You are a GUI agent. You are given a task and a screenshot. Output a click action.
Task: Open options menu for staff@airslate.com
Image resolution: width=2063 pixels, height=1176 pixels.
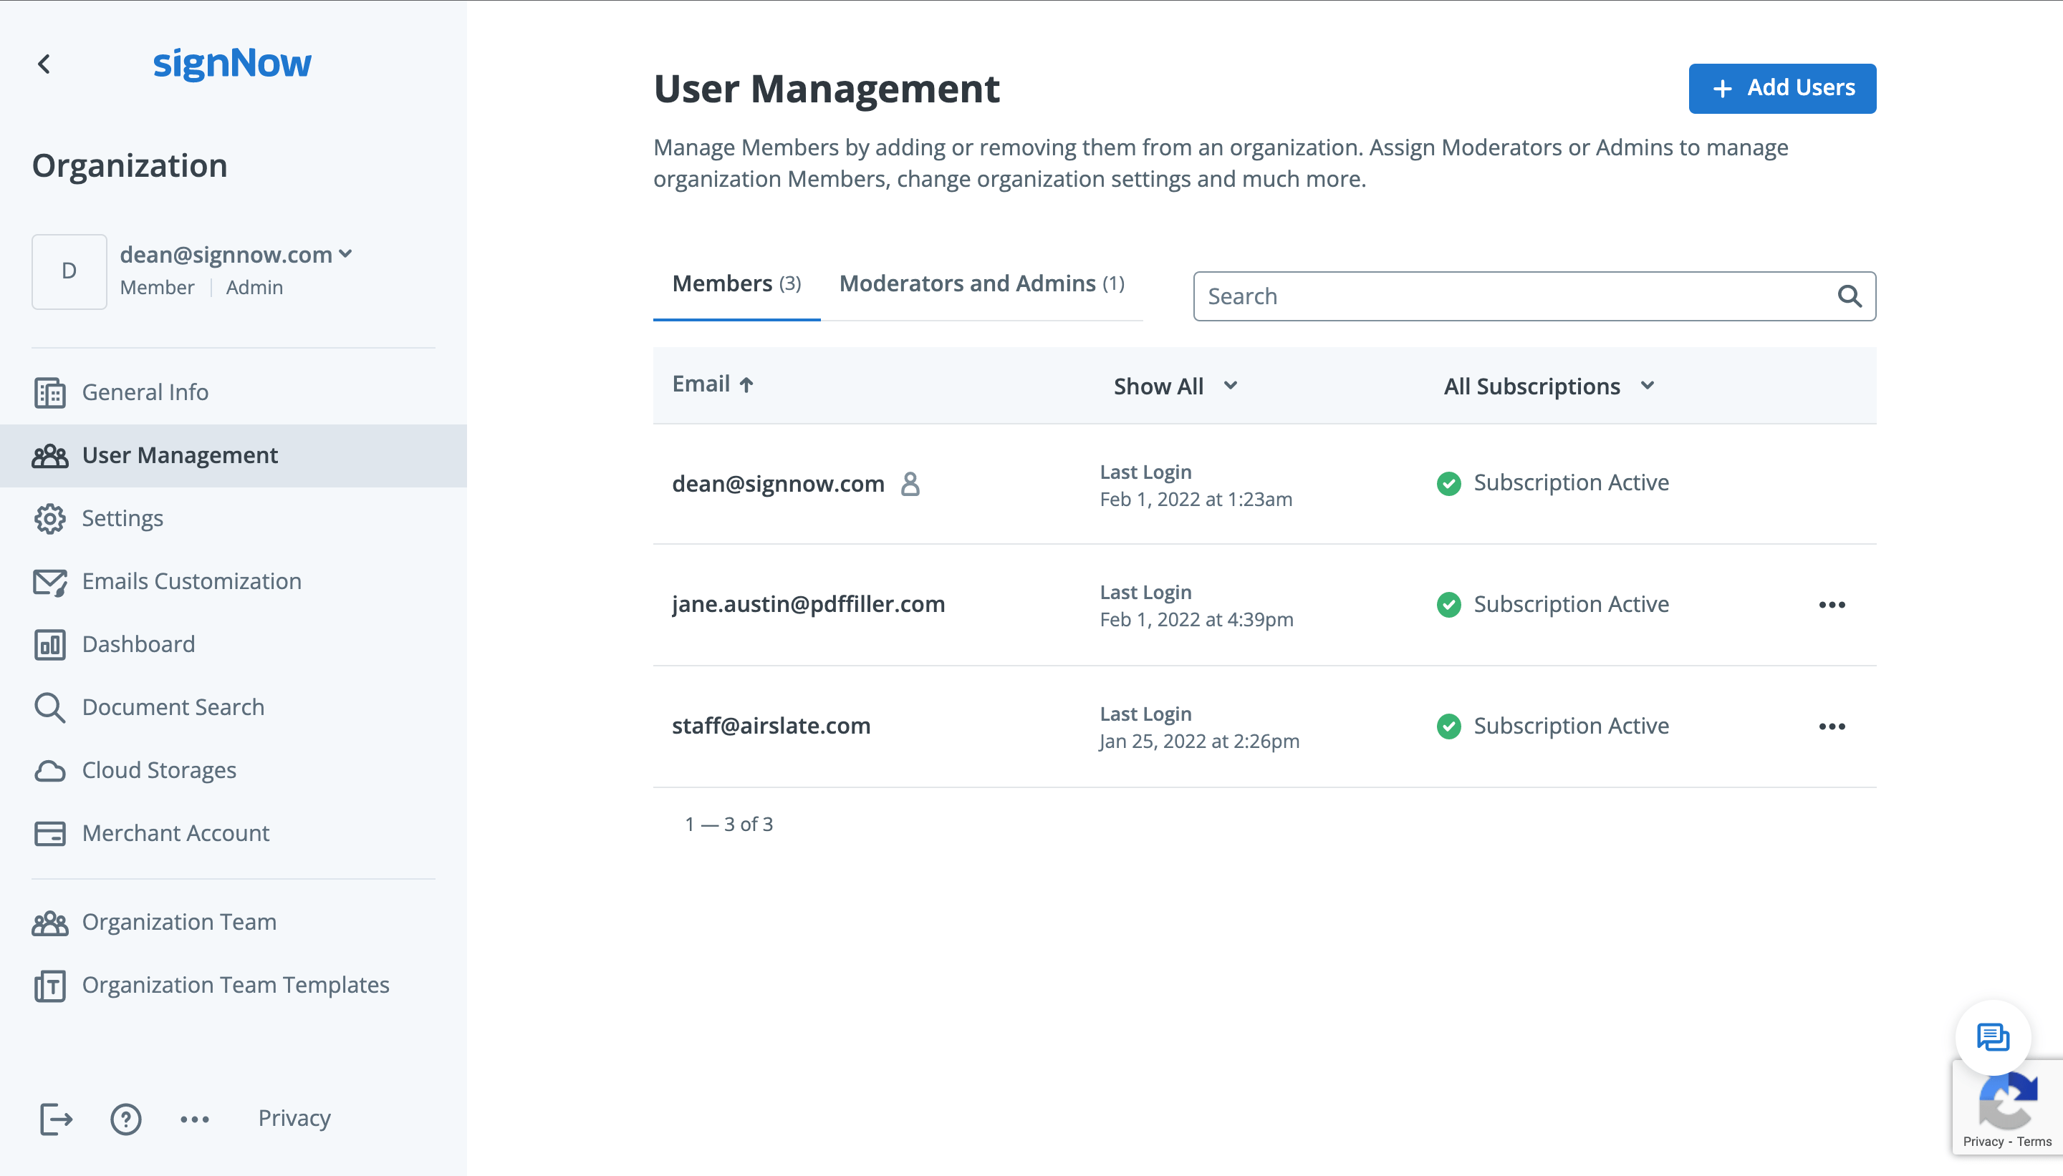pos(1831,726)
